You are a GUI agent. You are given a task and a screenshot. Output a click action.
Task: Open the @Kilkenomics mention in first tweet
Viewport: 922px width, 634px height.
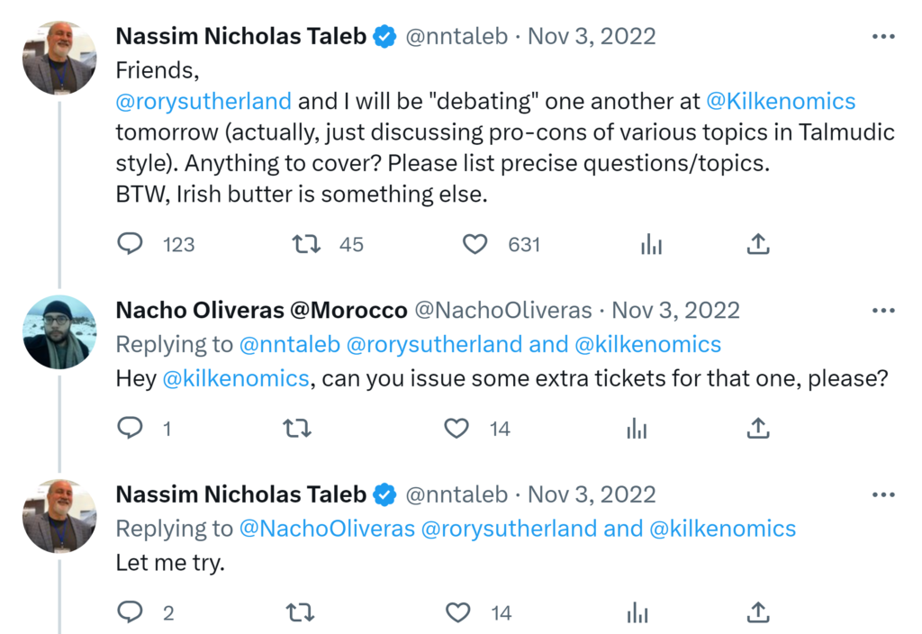click(x=781, y=100)
